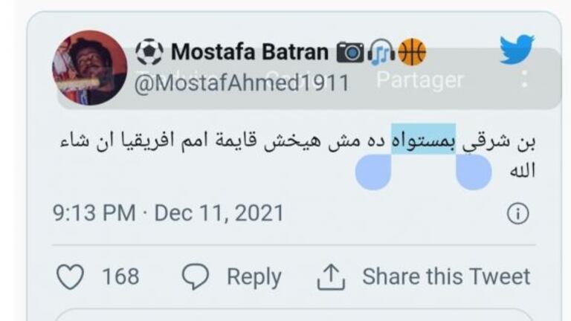The width and height of the screenshot is (571, 321).
Task: Click the Reply button label
Action: [254, 277]
